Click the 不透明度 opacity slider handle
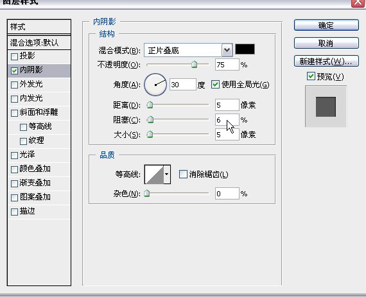This screenshot has width=366, height=297. click(194, 64)
